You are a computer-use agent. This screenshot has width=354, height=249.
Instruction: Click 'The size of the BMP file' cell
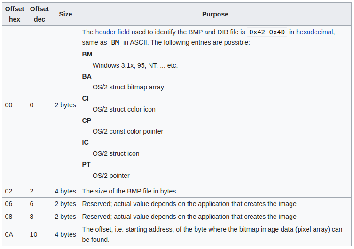[x=129, y=191]
